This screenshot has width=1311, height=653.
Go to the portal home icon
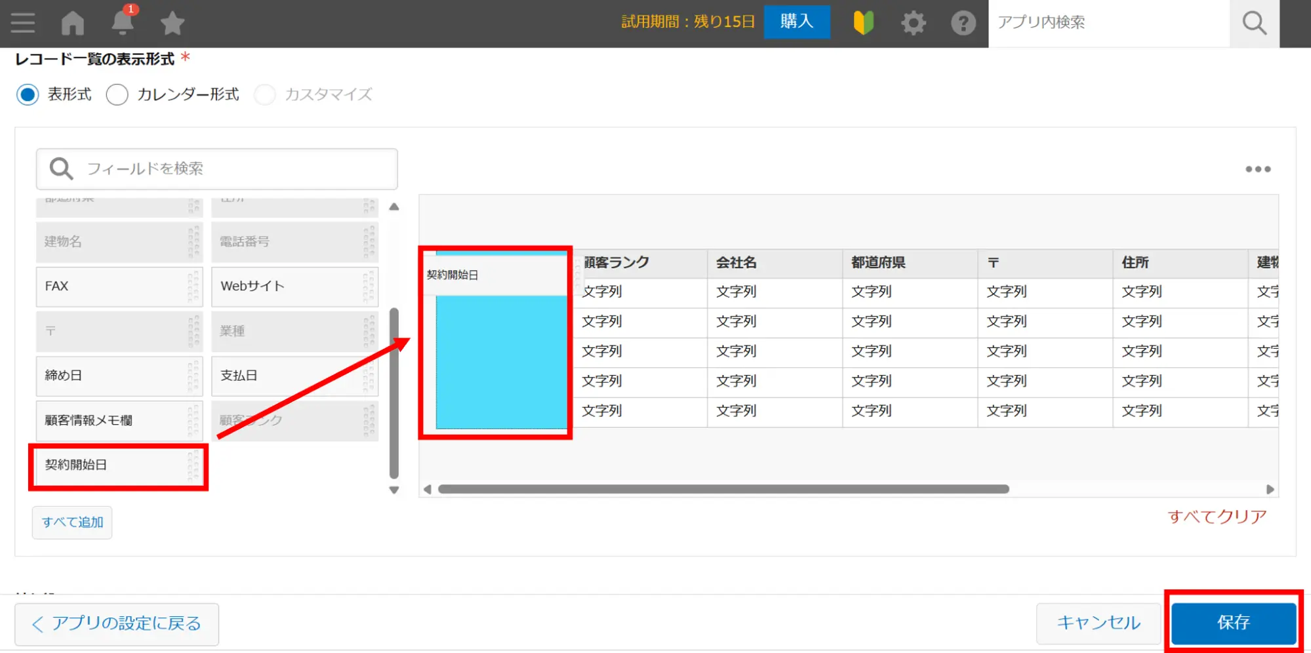(73, 23)
